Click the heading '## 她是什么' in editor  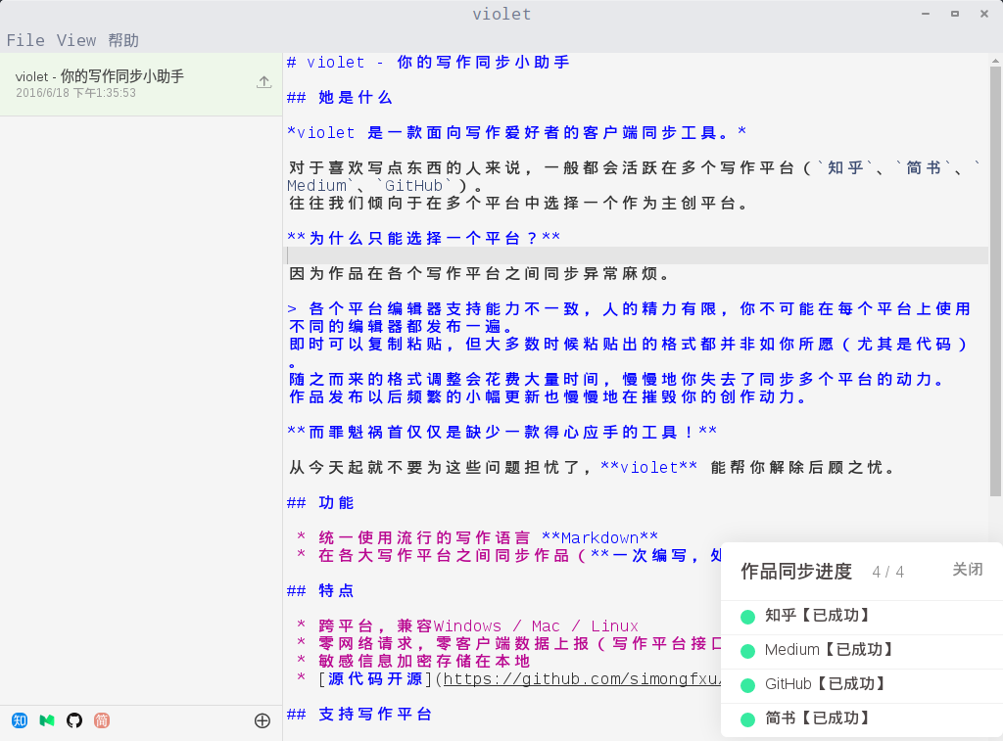(339, 97)
